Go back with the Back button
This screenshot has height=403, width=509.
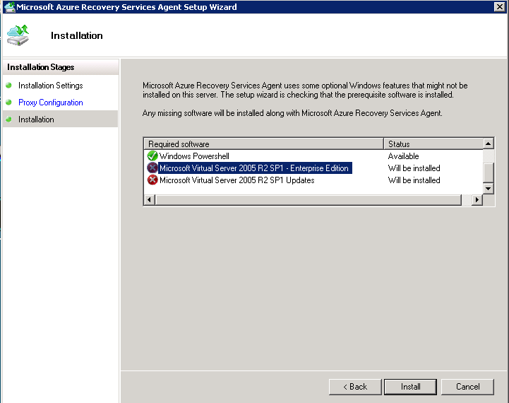click(355, 387)
